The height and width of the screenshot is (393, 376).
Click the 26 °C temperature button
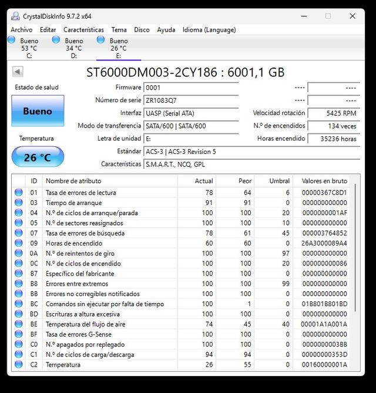[x=38, y=157]
